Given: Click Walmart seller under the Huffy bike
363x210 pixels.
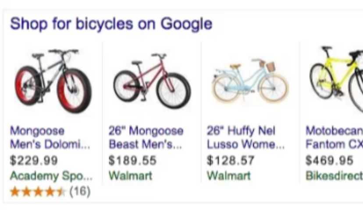Looking at the screenshot, I should pyautogui.click(x=228, y=176).
